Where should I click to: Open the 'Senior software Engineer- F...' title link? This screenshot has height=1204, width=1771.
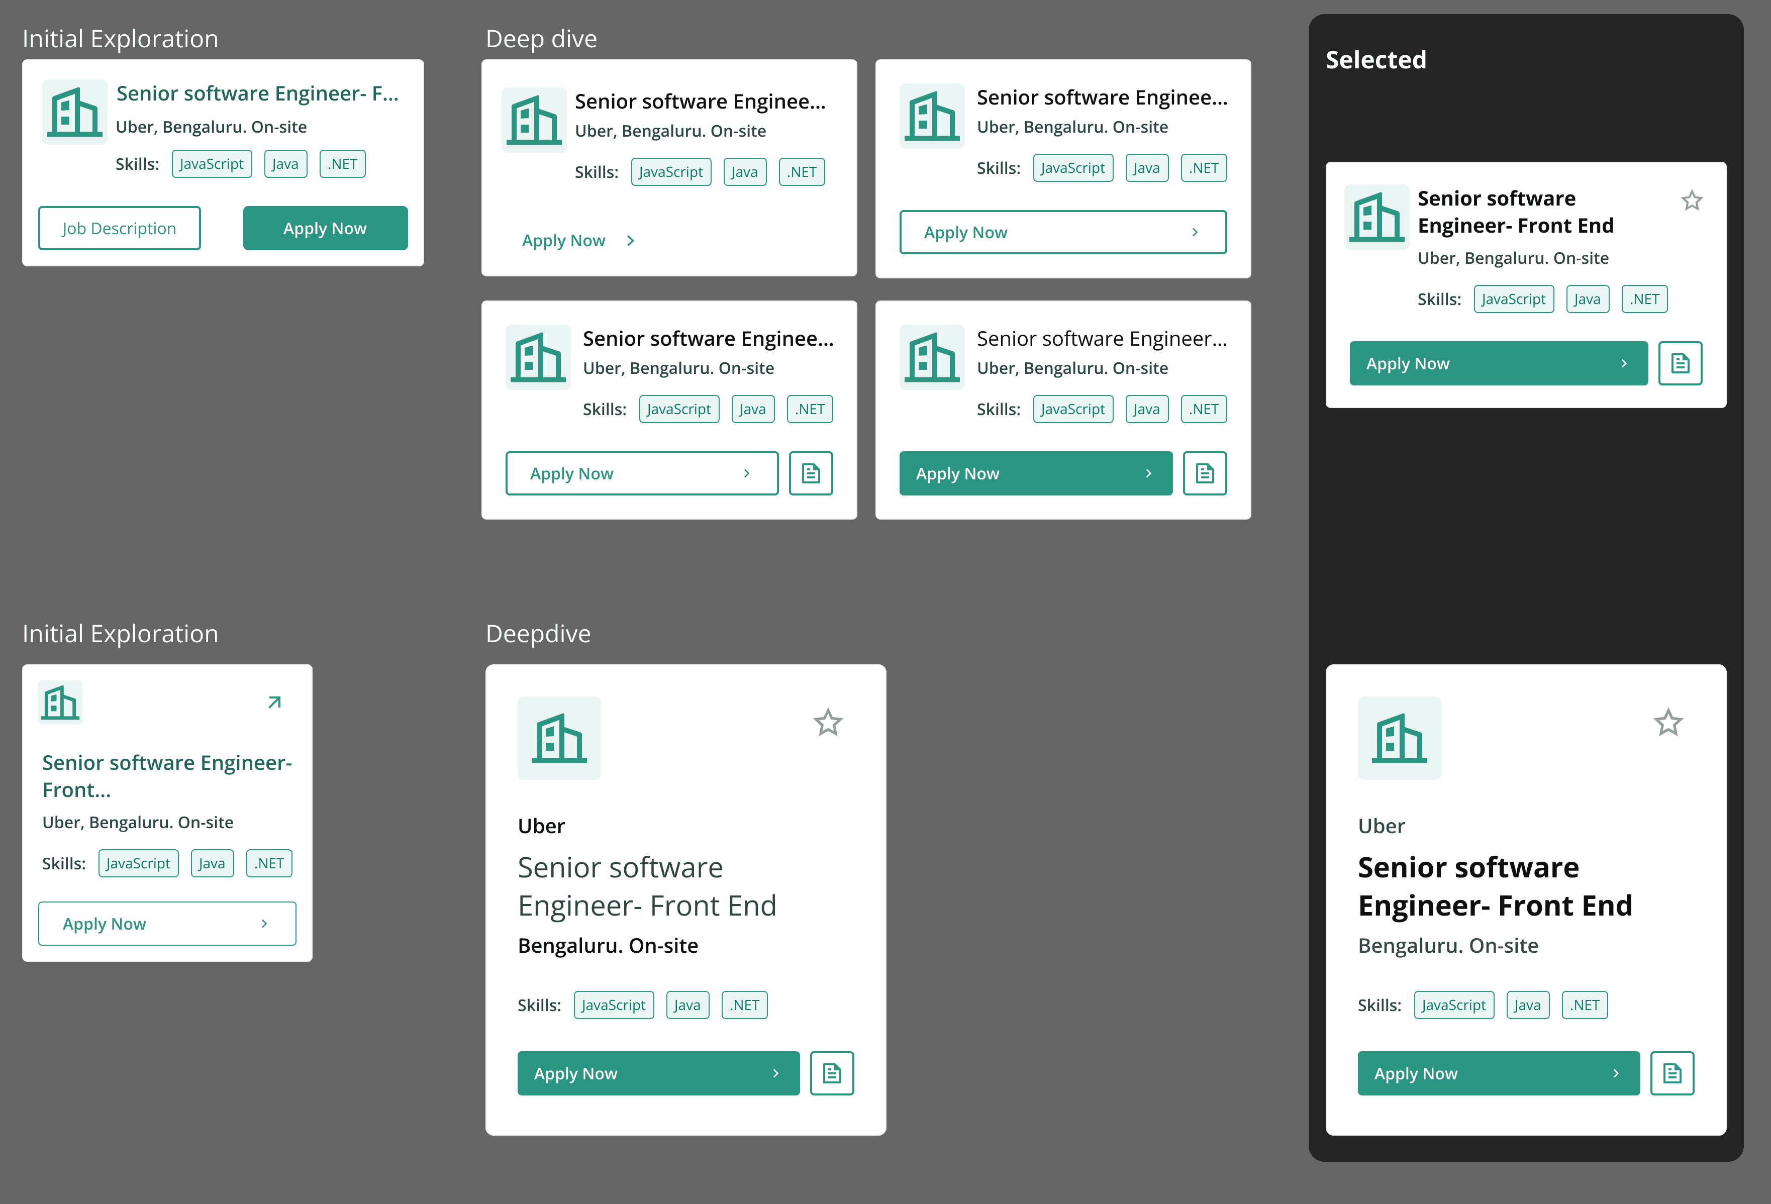pos(257,94)
